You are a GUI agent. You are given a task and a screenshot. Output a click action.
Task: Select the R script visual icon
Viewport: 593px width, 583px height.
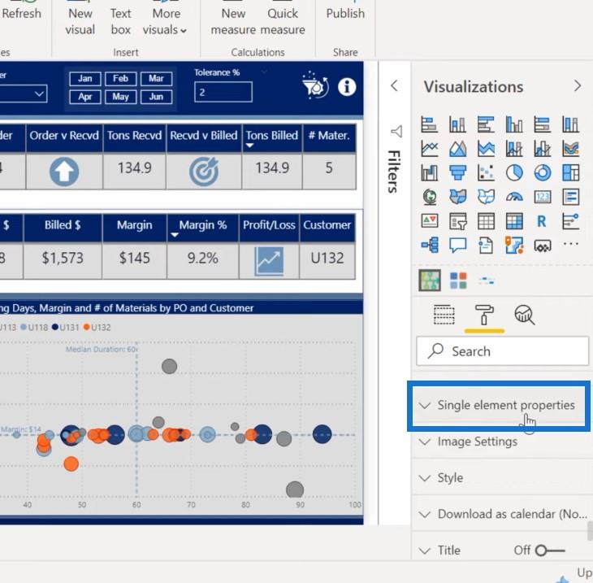click(542, 221)
